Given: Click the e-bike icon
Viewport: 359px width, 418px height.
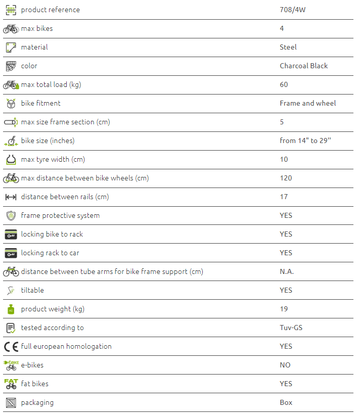Looking at the screenshot, I should click(11, 365).
